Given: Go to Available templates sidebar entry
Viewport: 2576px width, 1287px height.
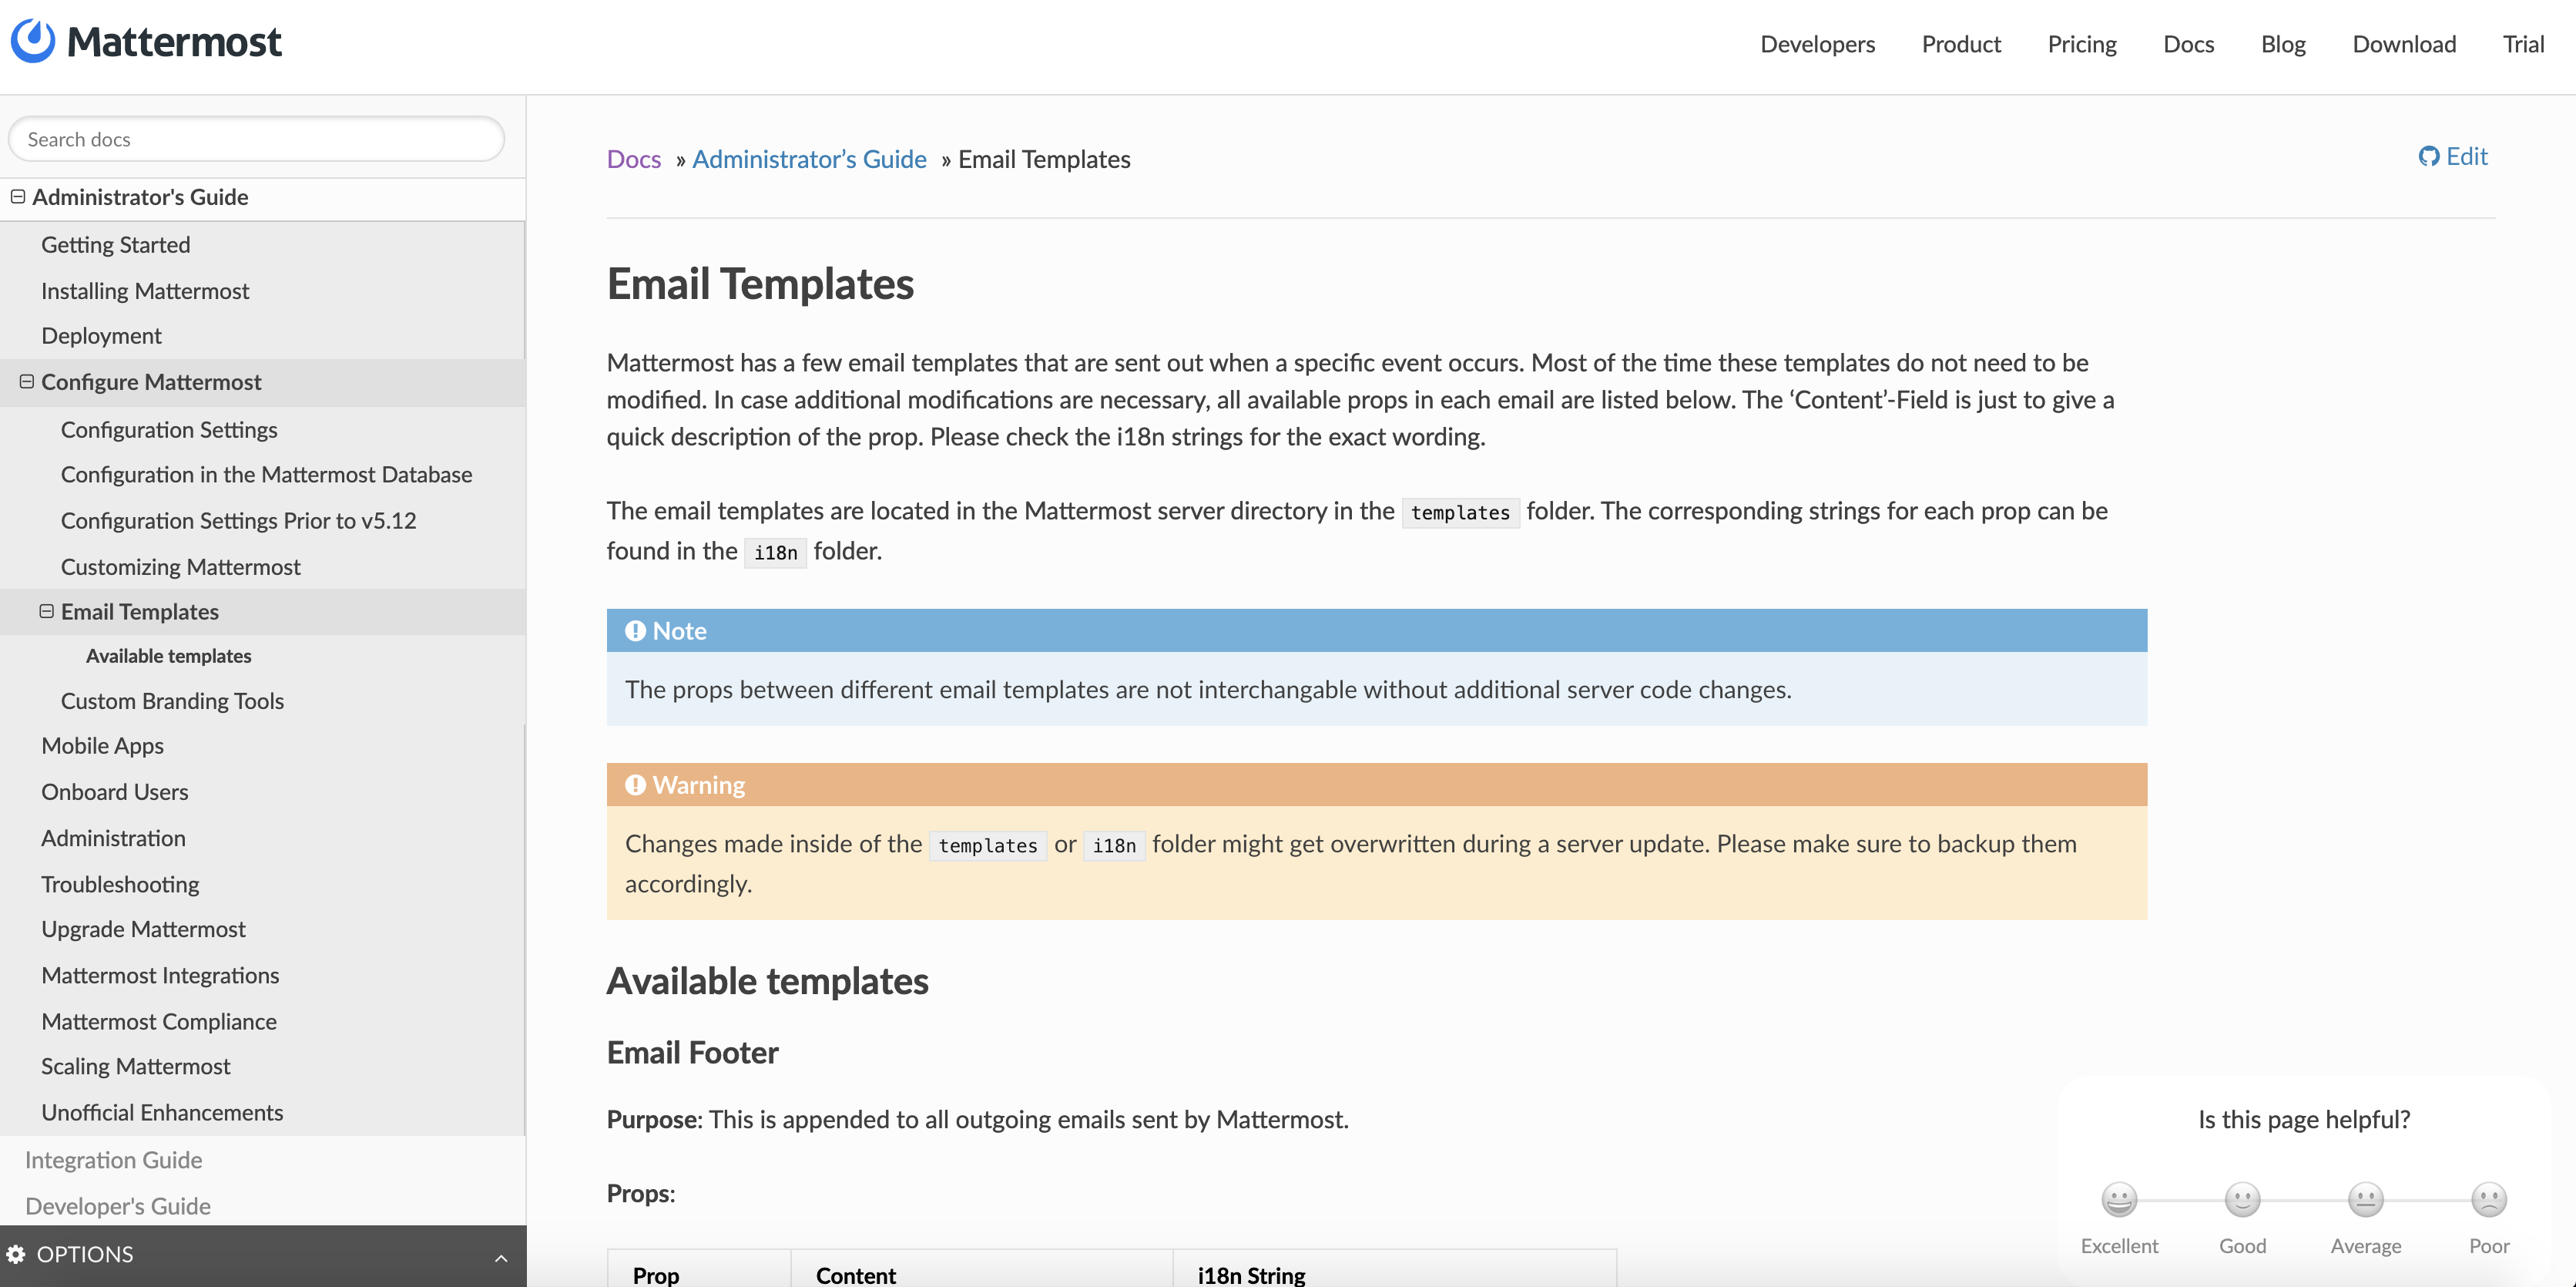Looking at the screenshot, I should (168, 656).
